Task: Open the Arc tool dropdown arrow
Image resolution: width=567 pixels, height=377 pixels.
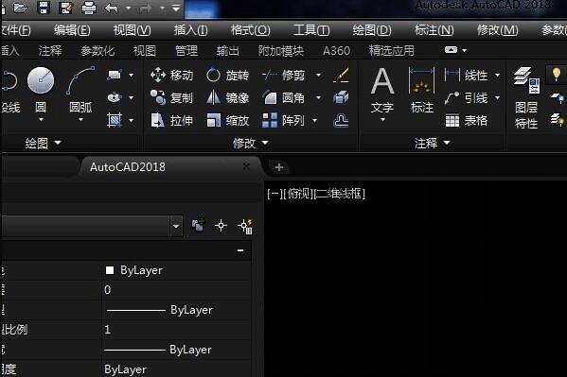Action: tap(80, 119)
